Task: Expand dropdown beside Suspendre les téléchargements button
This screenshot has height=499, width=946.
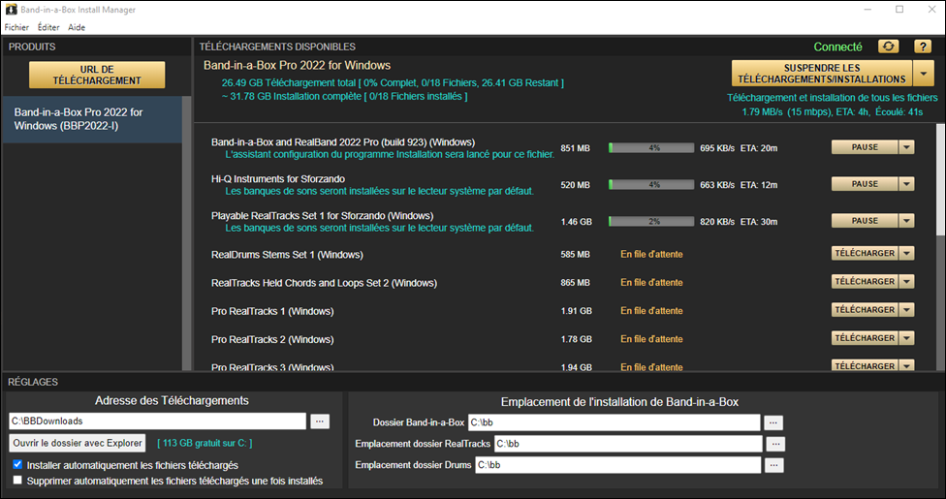Action: click(x=923, y=73)
